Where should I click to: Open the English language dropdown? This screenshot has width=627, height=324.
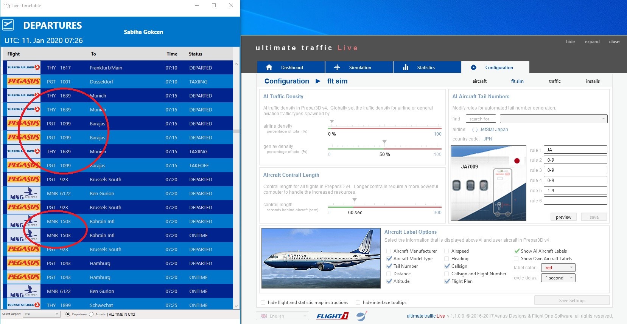click(x=282, y=316)
